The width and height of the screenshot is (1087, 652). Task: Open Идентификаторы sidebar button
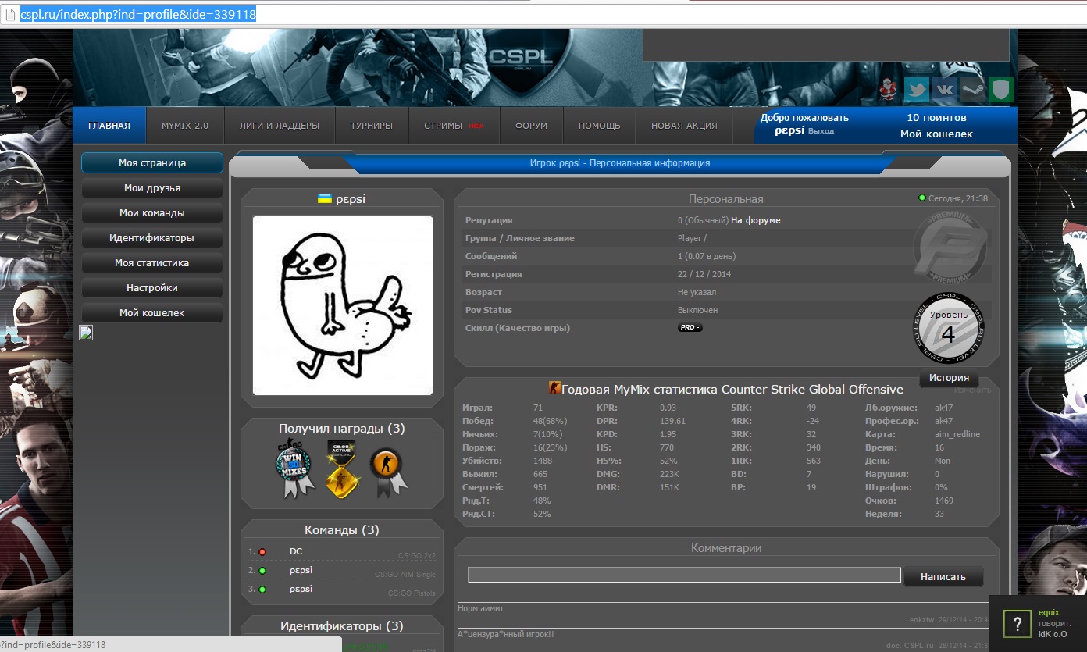(x=152, y=238)
